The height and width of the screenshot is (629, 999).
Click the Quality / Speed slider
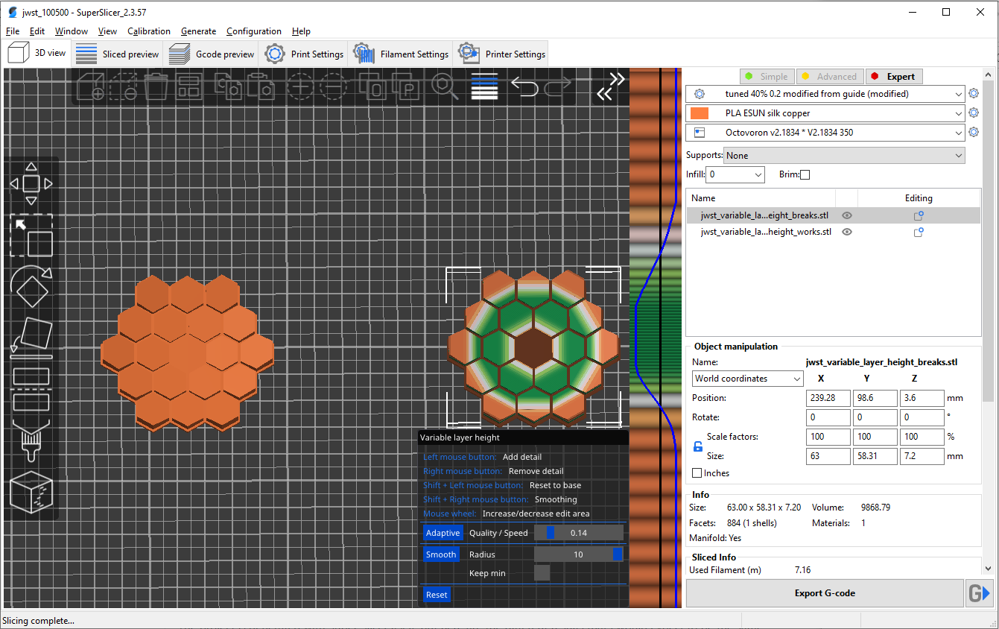[578, 533]
